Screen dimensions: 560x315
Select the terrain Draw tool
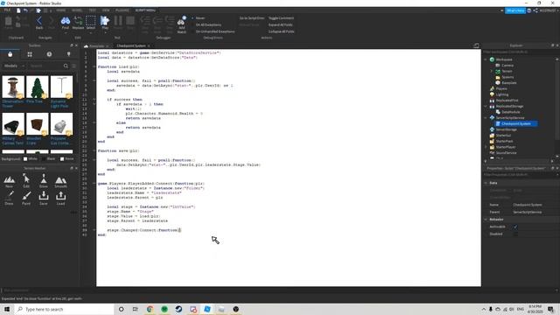(x=10, y=198)
